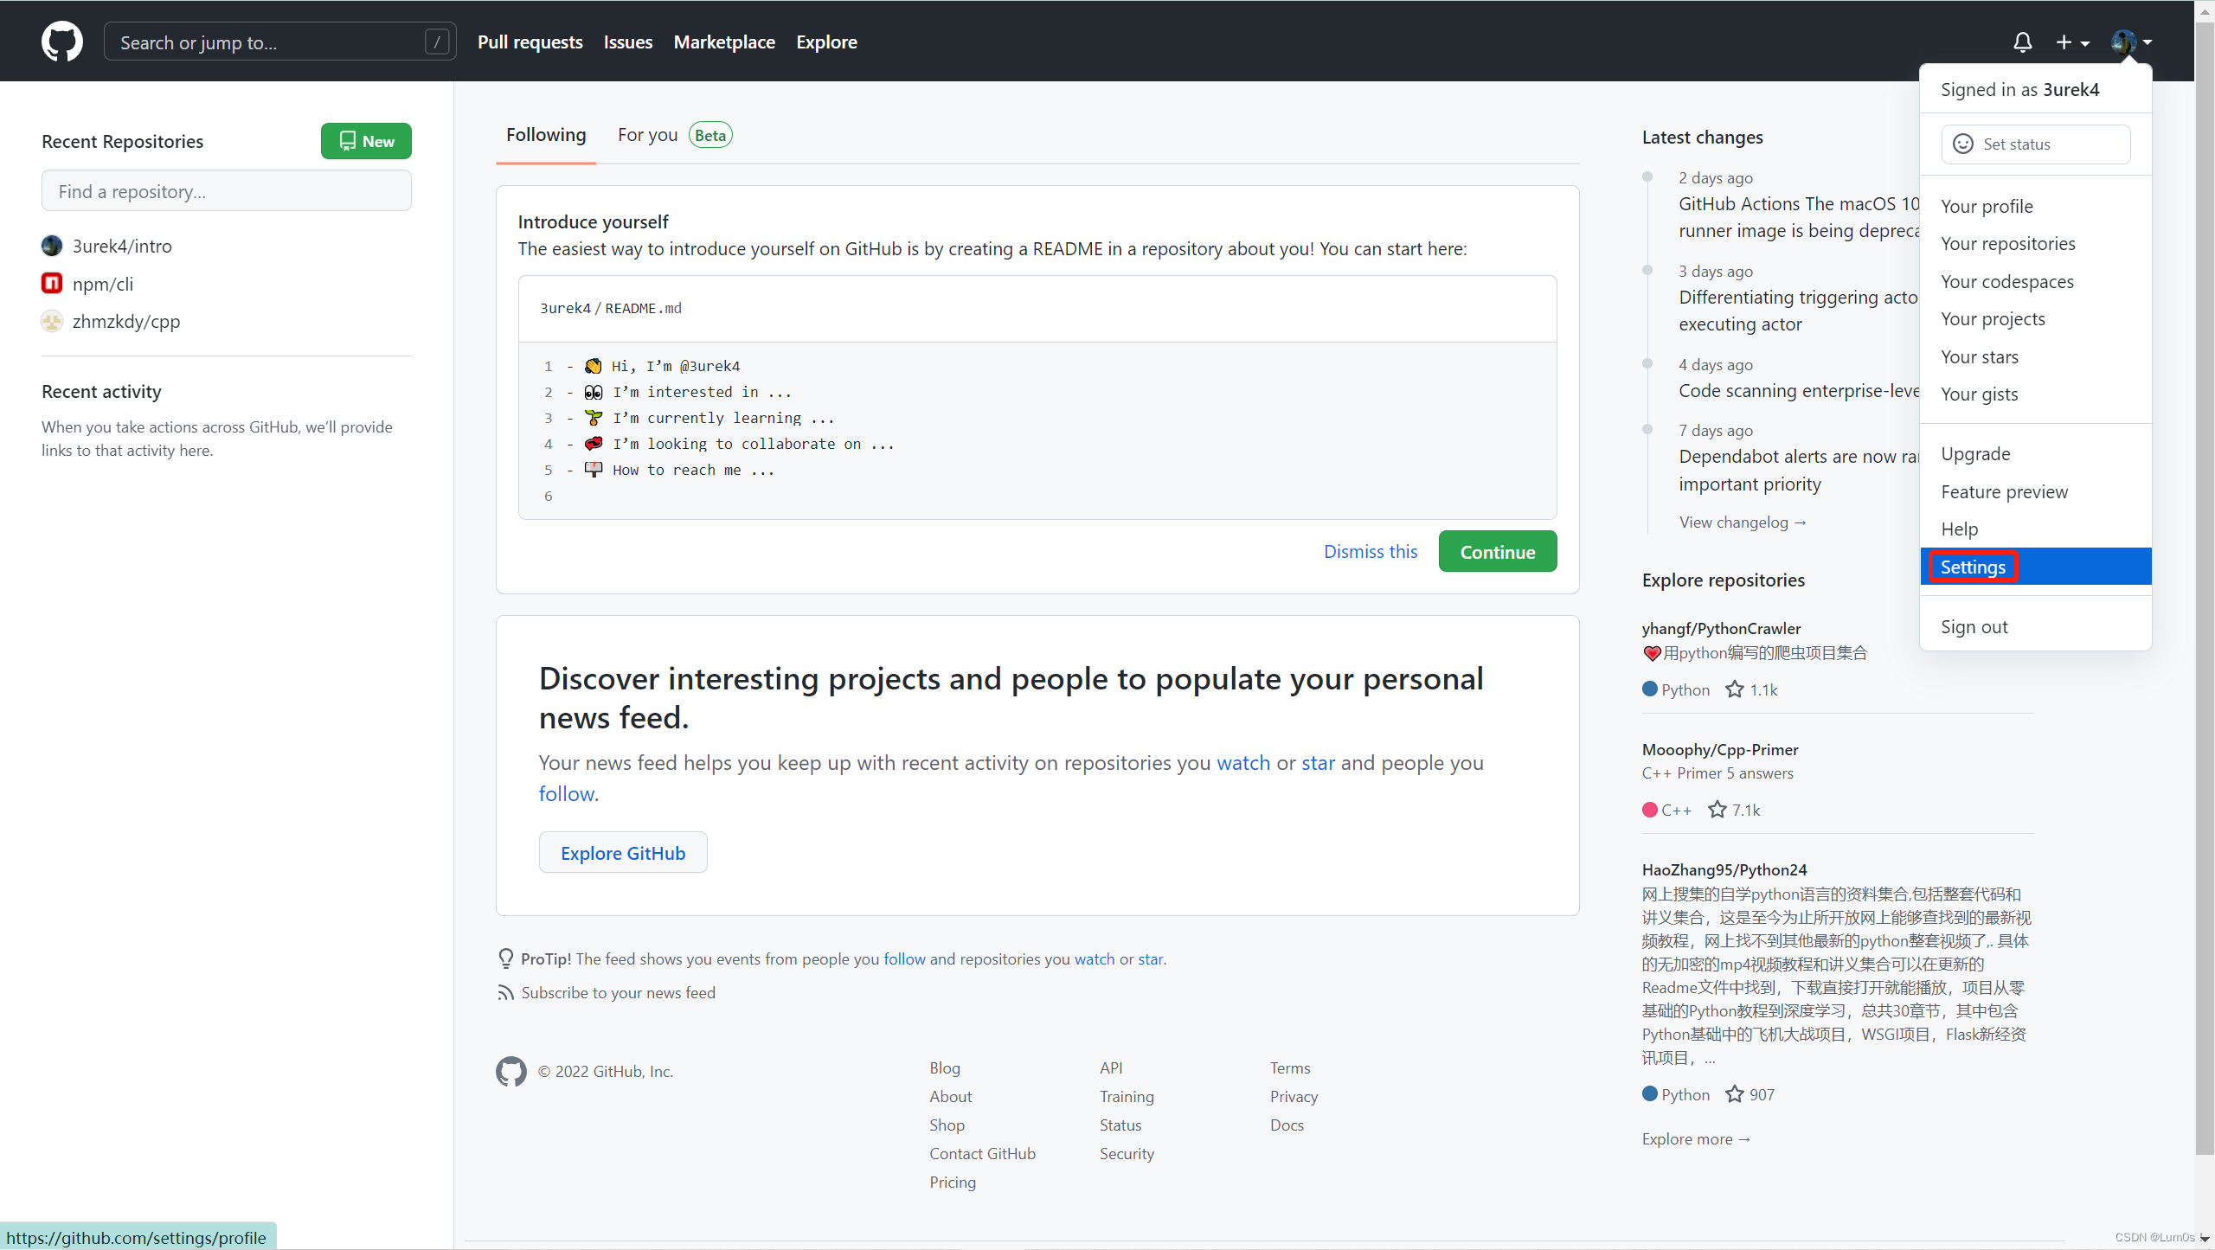Click the slash shortcut key icon in search
The image size is (2215, 1250).
coord(437,42)
